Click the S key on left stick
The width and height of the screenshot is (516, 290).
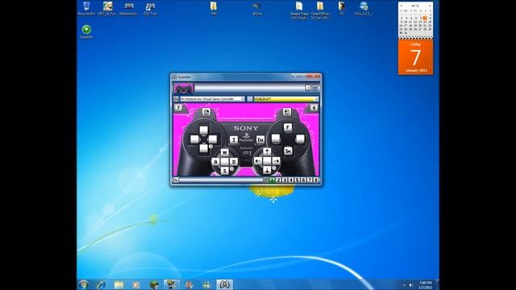225,171
